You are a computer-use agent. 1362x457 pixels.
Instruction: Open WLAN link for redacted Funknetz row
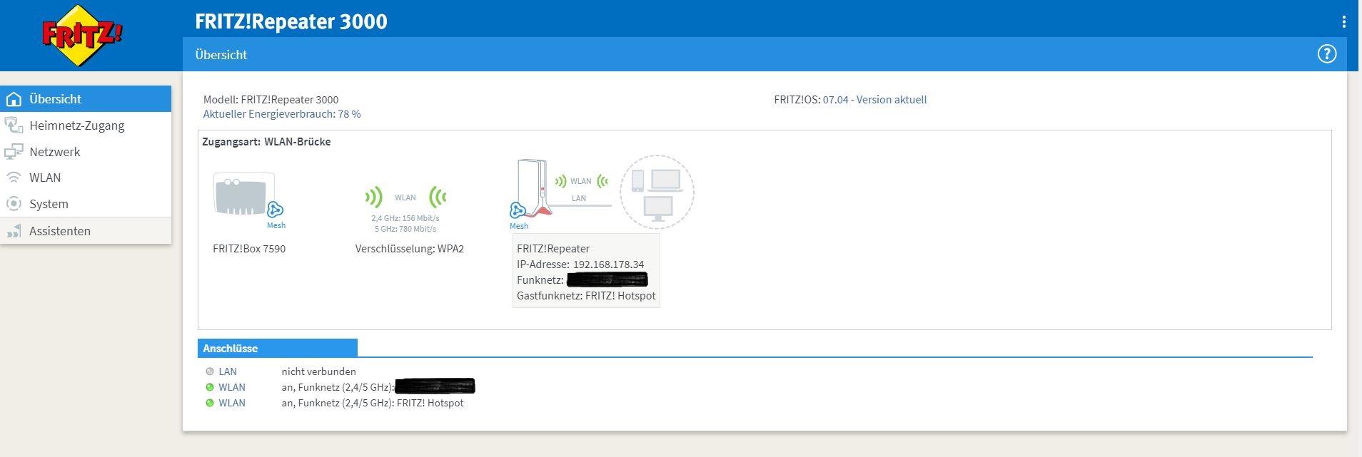pyautogui.click(x=232, y=387)
